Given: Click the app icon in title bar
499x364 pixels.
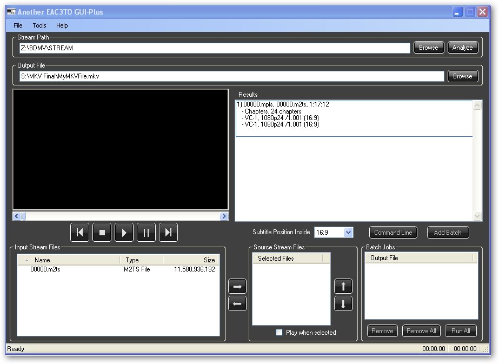Looking at the screenshot, I should [11, 12].
